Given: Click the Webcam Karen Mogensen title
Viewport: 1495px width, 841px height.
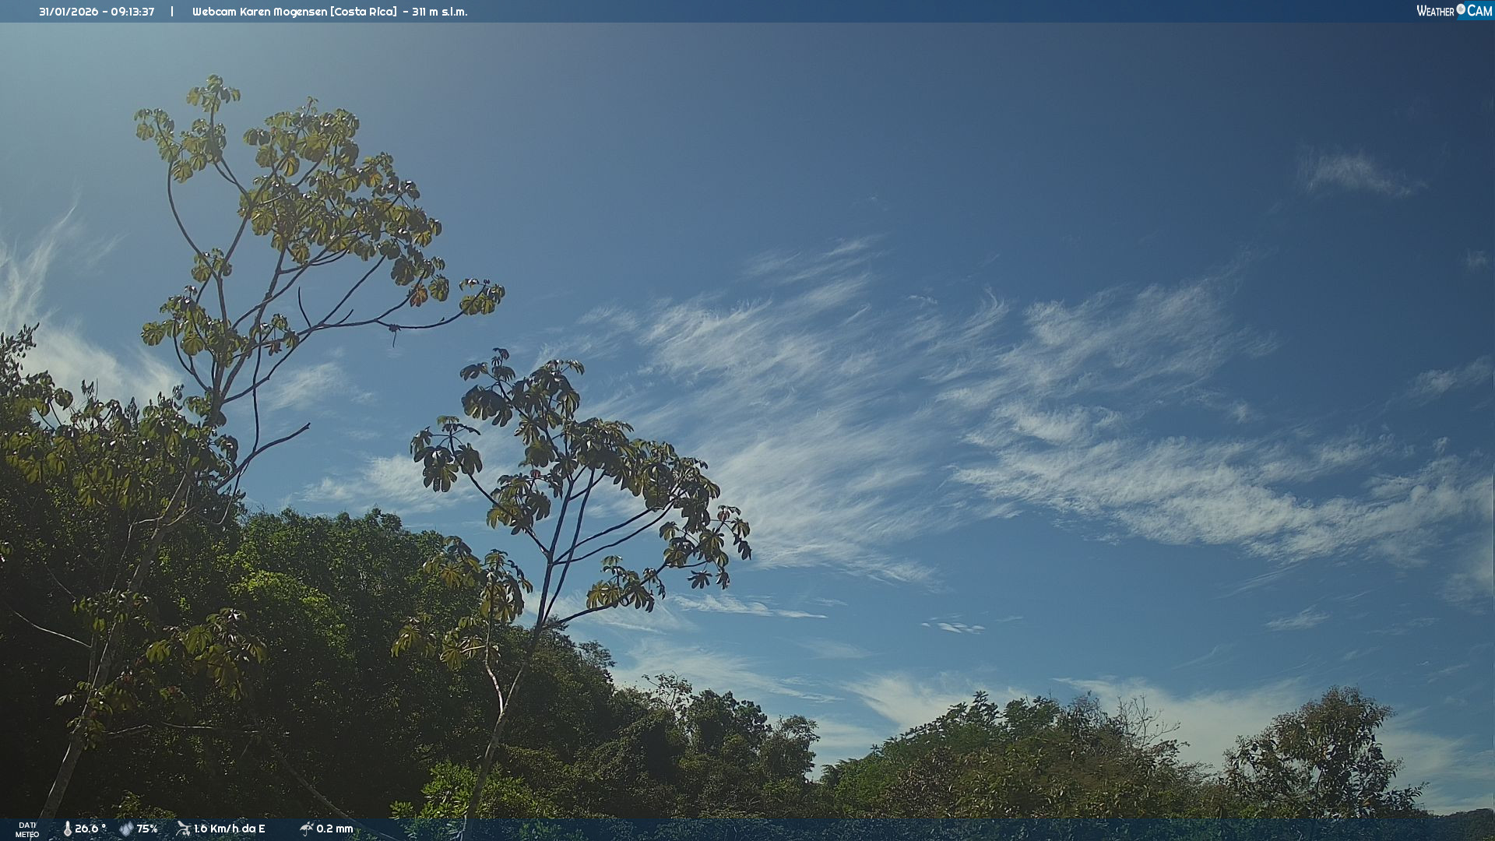Looking at the screenshot, I should 260,12.
